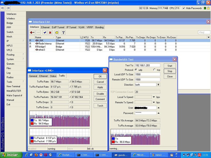
Task: Click the minus remove interface icon
Action: [38, 32]
